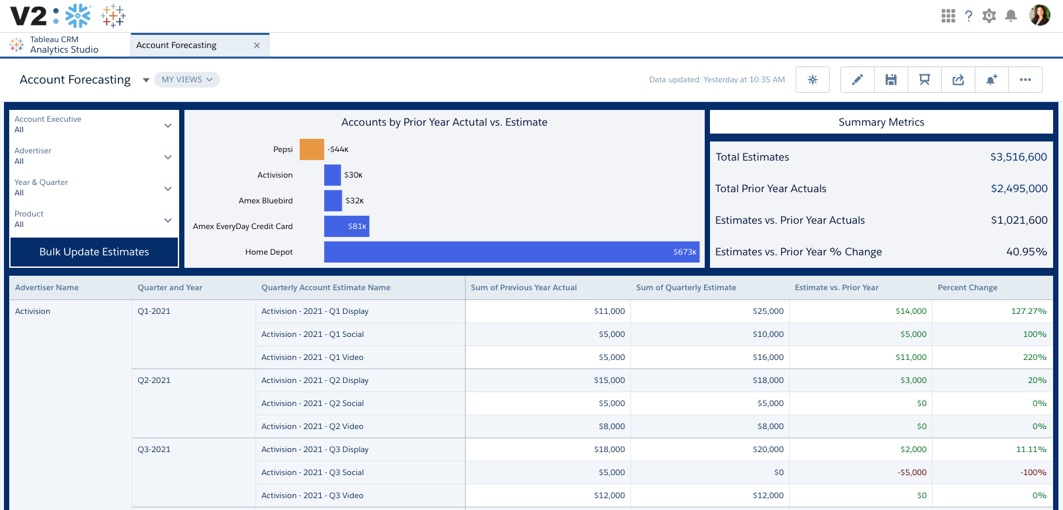Click the Snowflake logo icon
Screen dimensions: 1063x510
pyautogui.click(x=78, y=16)
